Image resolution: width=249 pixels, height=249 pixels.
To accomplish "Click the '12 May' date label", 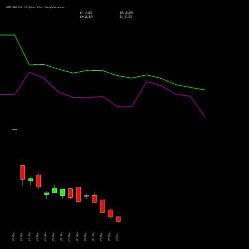I will pos(21,237).
